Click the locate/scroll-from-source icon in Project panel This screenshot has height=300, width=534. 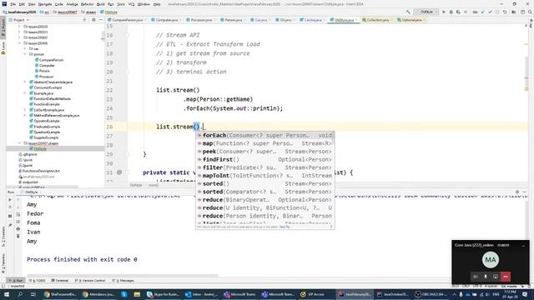tap(85, 20)
